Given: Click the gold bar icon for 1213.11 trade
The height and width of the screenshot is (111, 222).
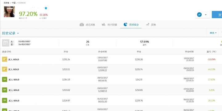Looking at the screenshot, I should (x=5, y=69).
